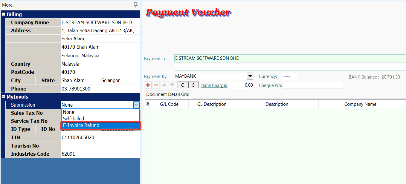Click the pin icon beside More...
406x184 pixels.
pyautogui.click(x=136, y=5)
